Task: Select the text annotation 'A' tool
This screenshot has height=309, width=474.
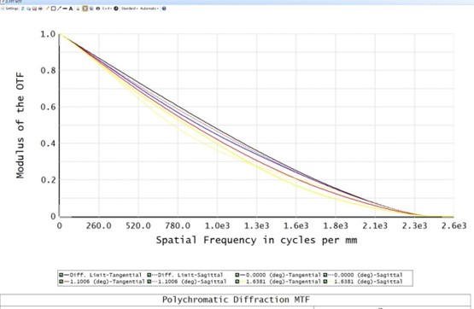Action: [71, 9]
